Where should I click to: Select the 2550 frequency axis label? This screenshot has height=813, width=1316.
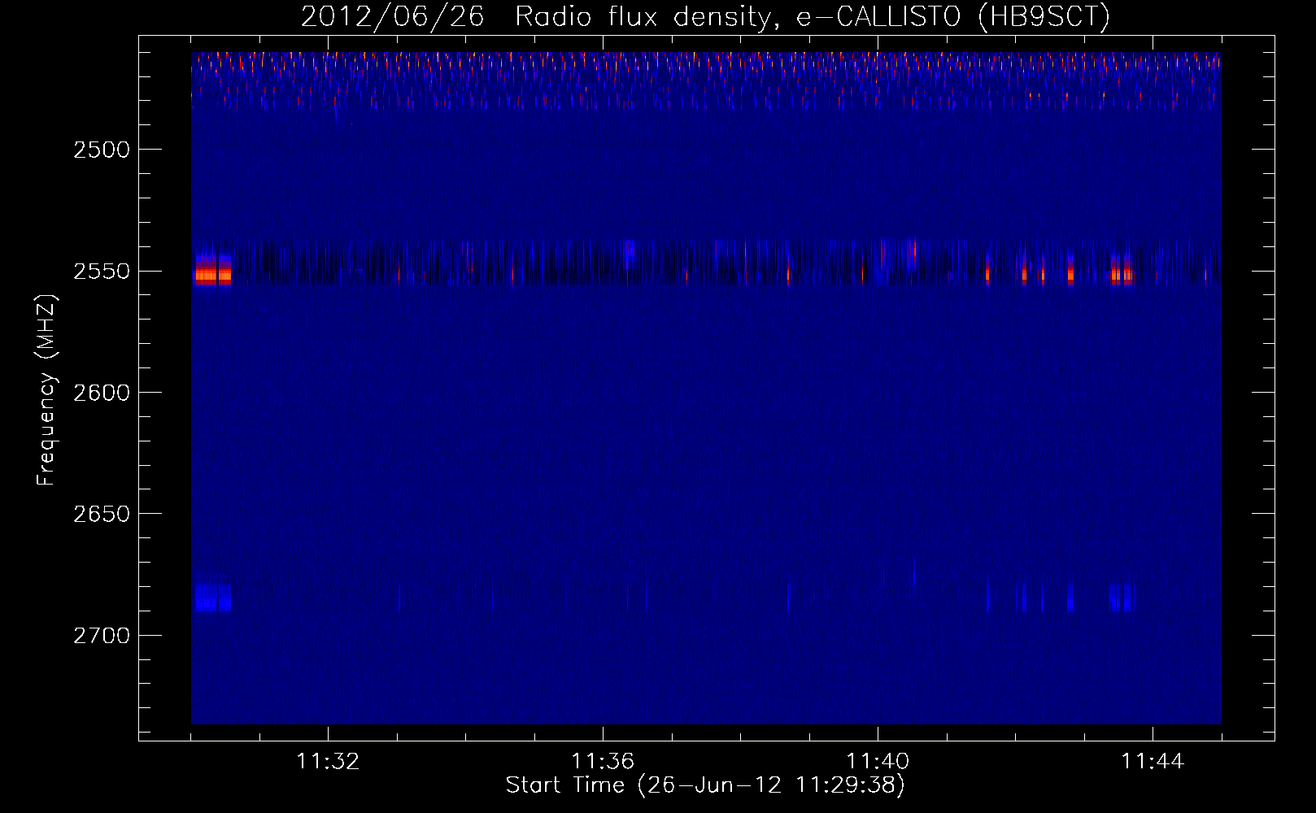tap(101, 272)
